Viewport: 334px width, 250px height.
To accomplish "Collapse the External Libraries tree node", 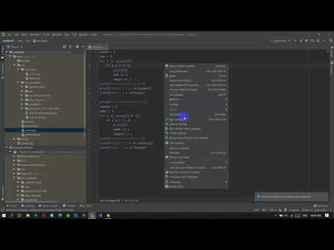I will click(x=7, y=147).
